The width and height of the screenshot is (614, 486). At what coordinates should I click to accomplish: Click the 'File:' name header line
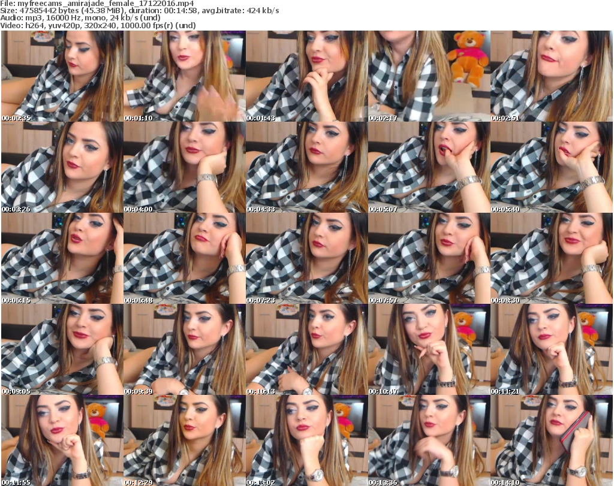coord(97,4)
